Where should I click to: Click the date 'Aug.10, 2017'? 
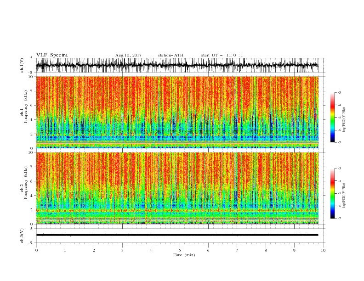128,55
